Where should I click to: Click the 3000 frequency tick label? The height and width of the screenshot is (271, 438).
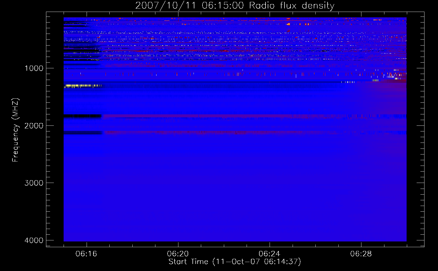34,183
